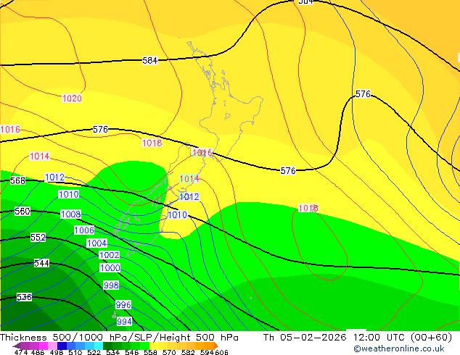Click the 560 height contour label

pos(22,211)
